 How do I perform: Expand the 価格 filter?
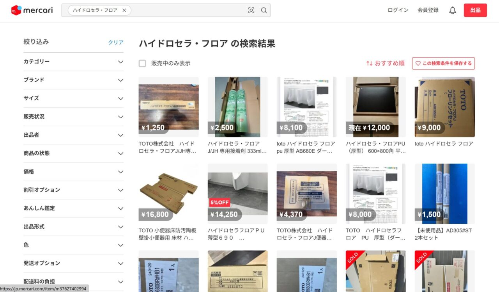click(x=73, y=172)
